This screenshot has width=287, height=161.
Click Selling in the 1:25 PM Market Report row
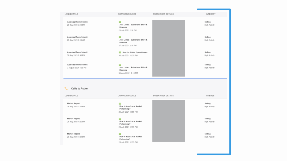(207, 119)
